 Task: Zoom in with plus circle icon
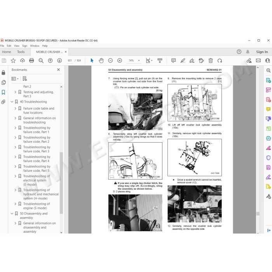point(120,61)
